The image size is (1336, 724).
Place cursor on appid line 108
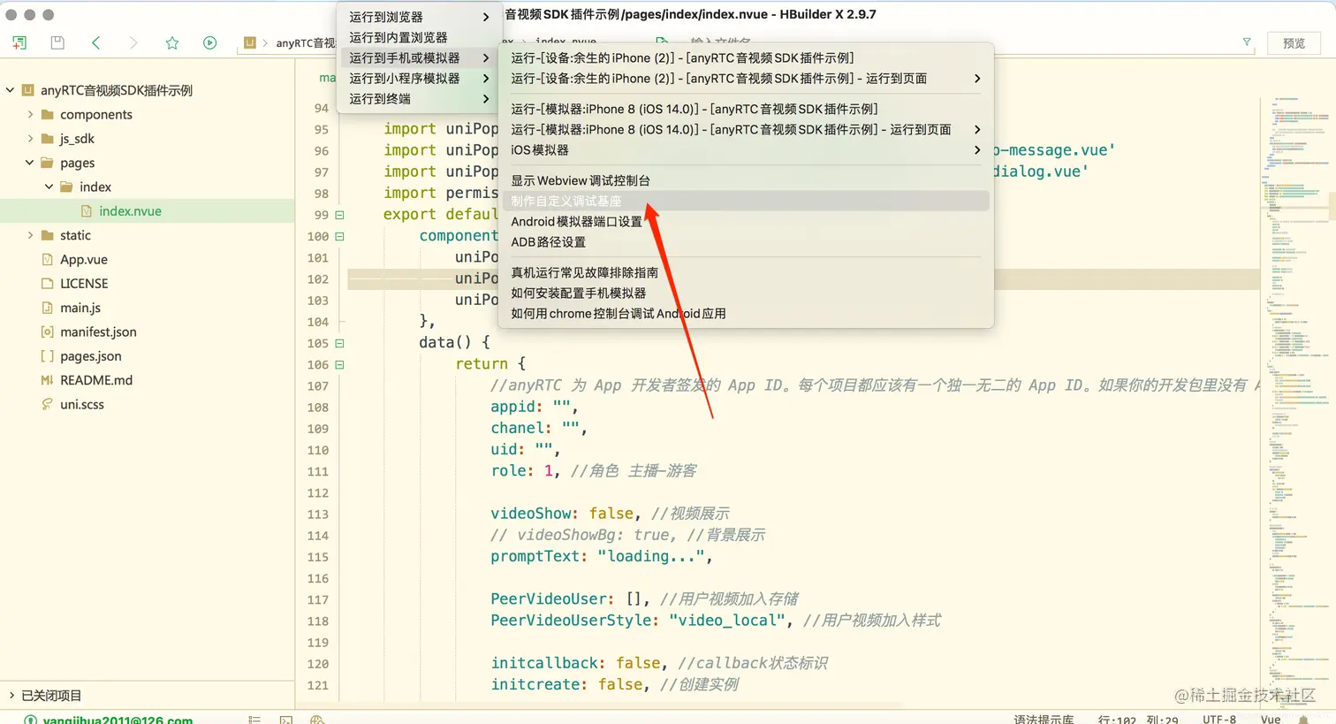click(534, 407)
